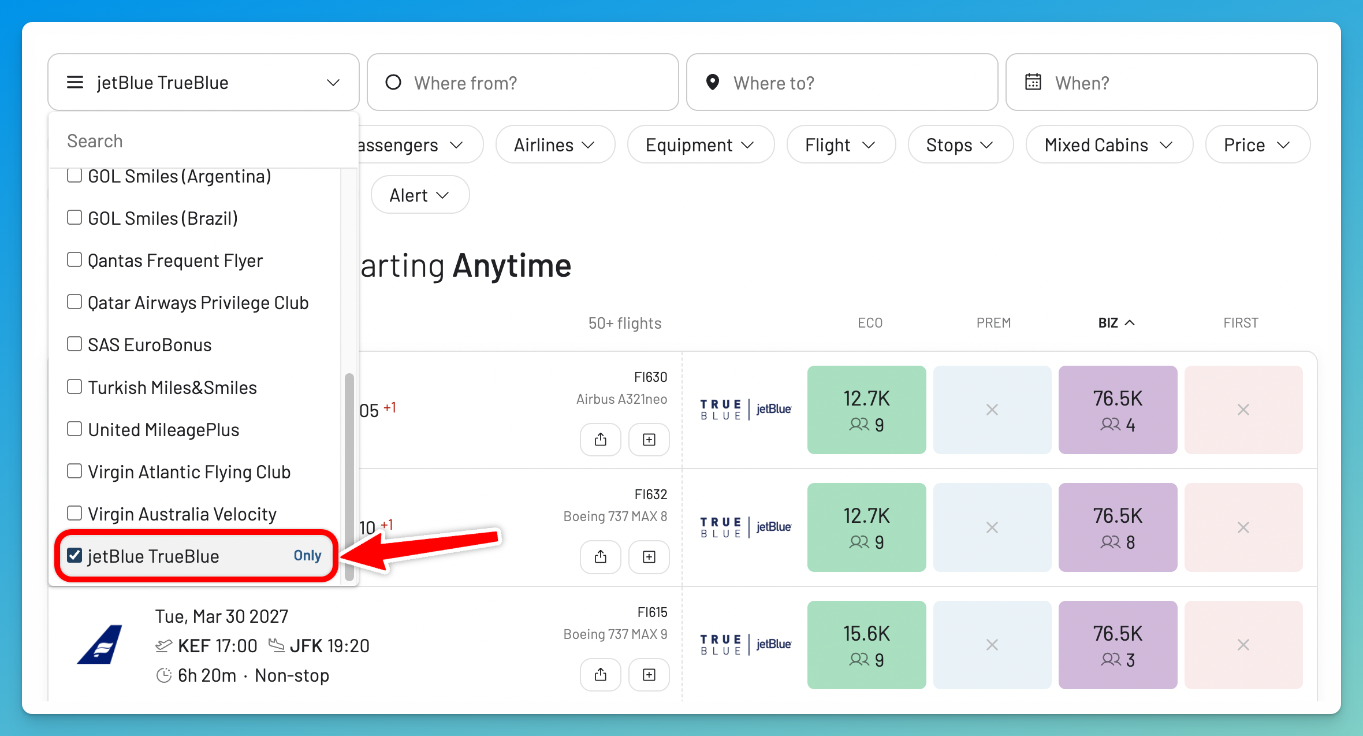This screenshot has width=1363, height=736.
Task: Check Virgin Atlantic Flying Club
Action: pyautogui.click(x=75, y=471)
